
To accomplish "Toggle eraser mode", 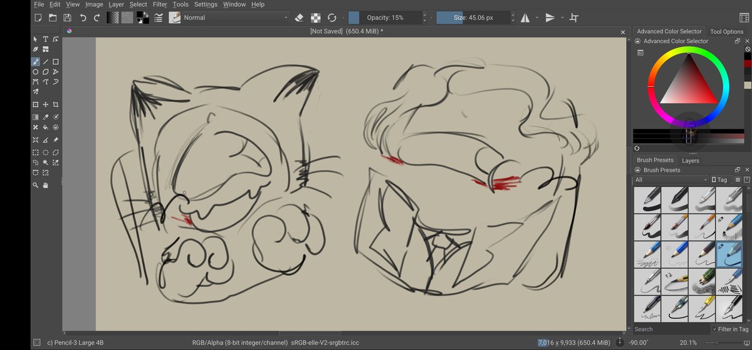I will (299, 17).
